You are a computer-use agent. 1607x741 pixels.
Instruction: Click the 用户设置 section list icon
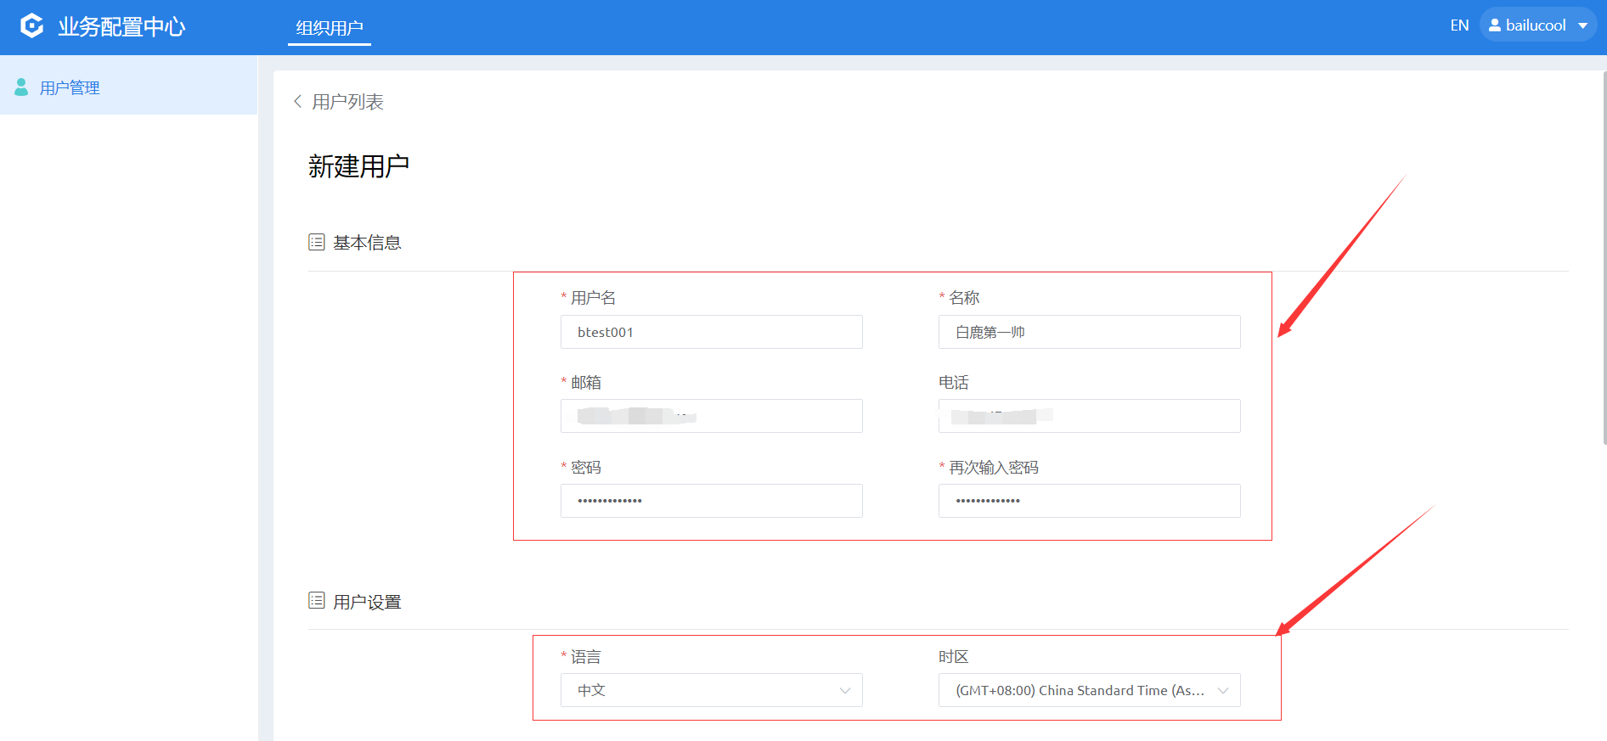pyautogui.click(x=316, y=601)
